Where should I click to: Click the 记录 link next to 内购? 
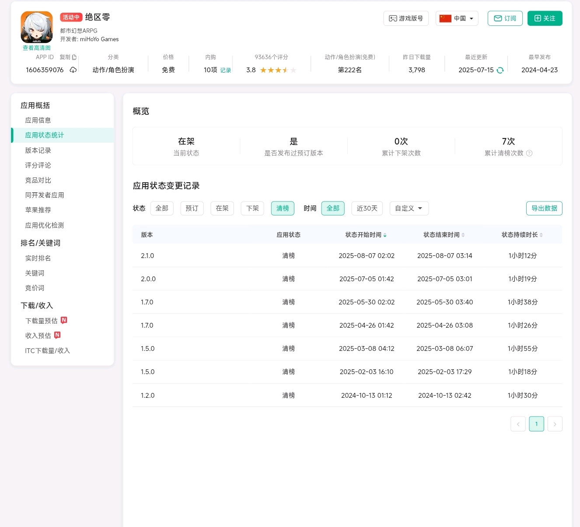(x=226, y=71)
